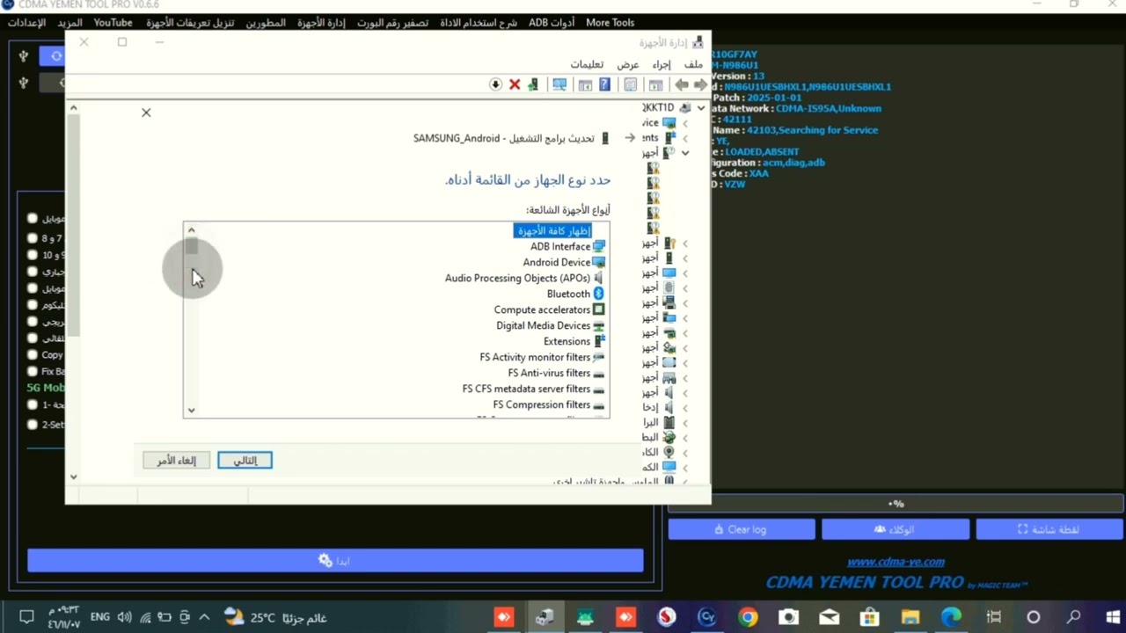Click the إلغاء الأمر (Cancel) button

[177, 460]
